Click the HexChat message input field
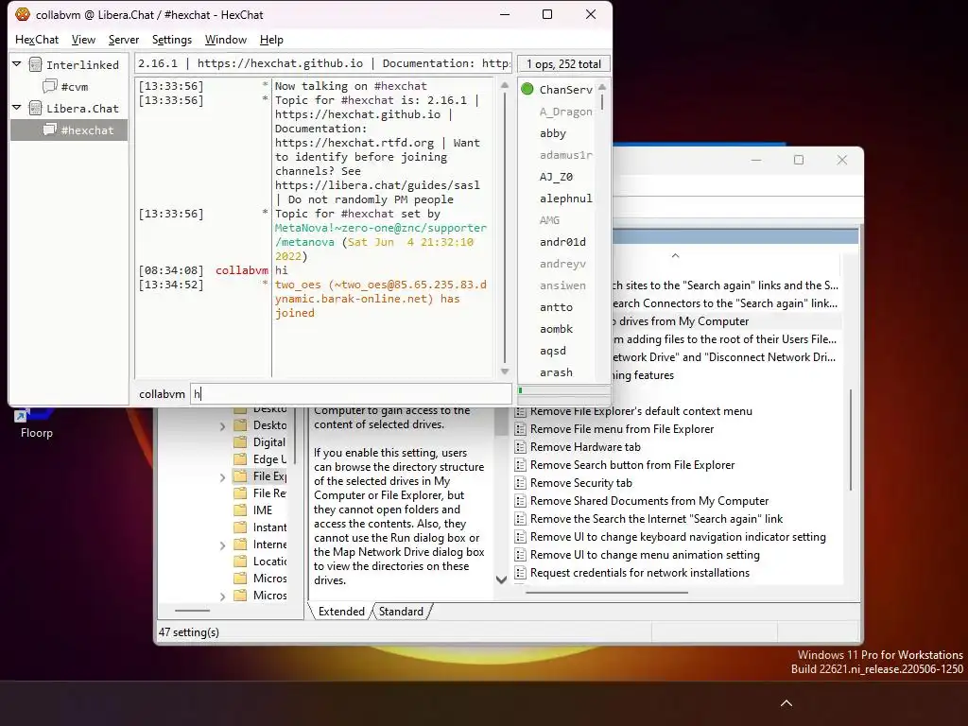 pos(350,394)
